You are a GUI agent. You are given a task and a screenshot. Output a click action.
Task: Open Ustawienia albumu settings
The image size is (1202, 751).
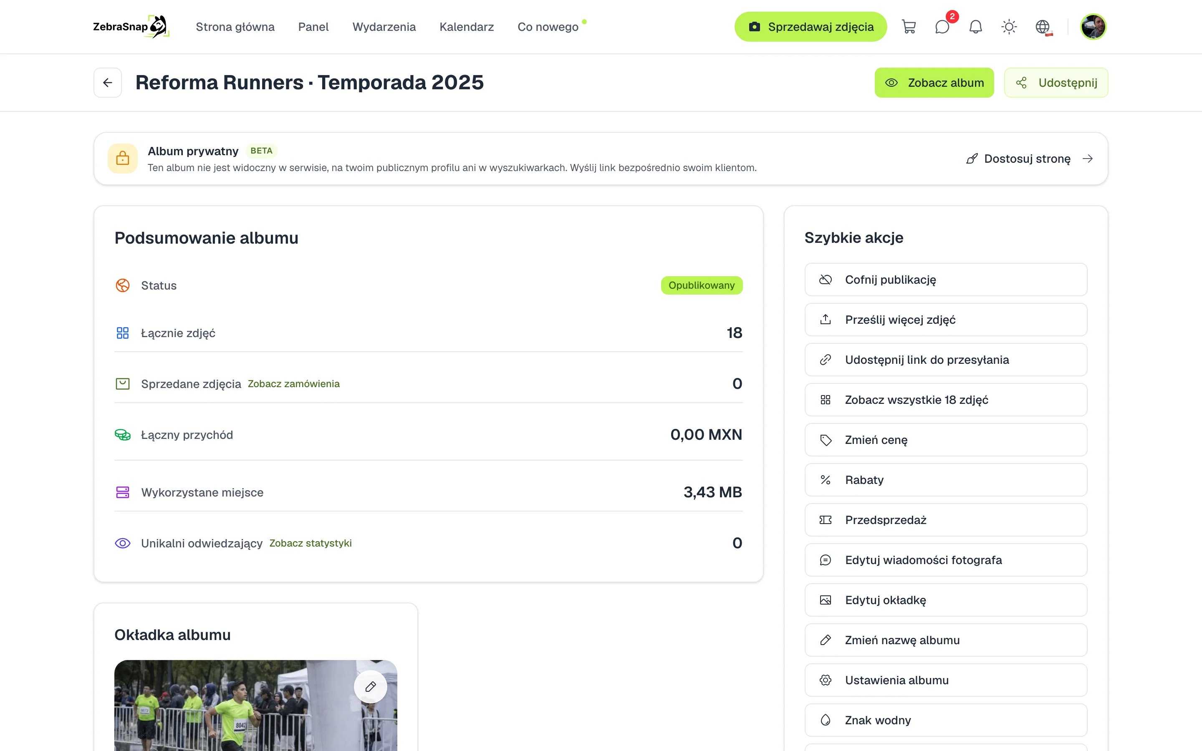point(946,680)
